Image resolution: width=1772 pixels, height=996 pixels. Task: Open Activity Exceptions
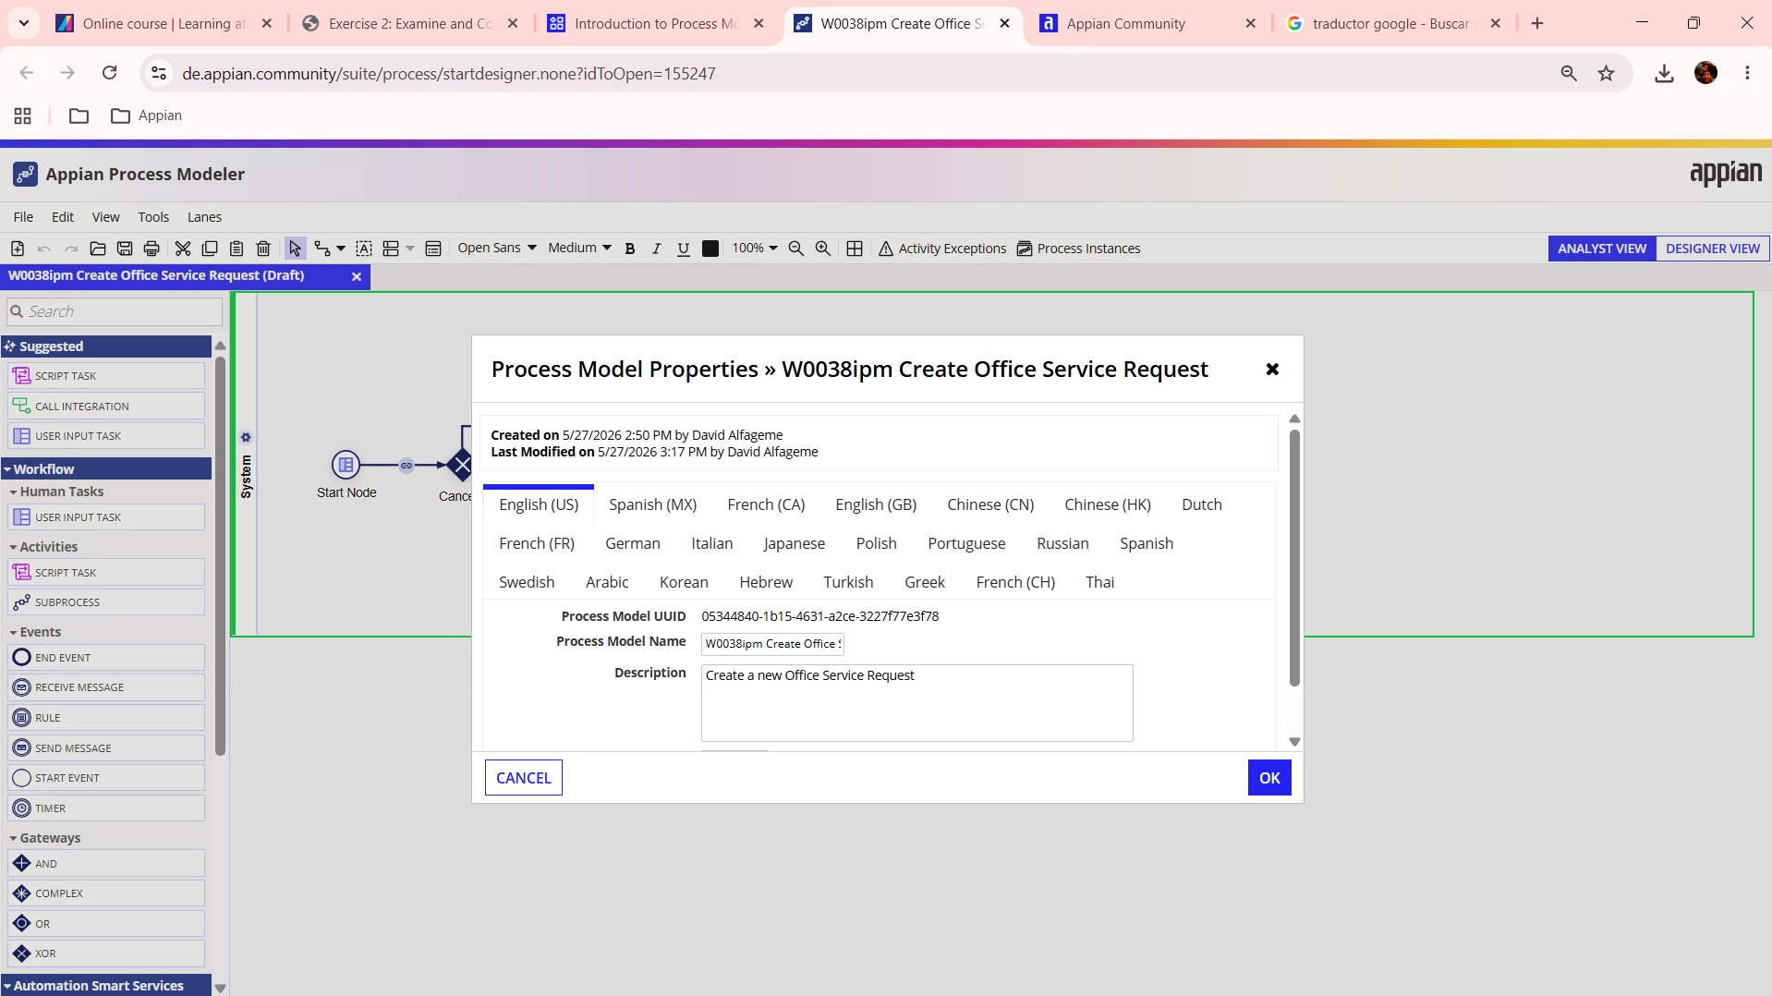(942, 249)
